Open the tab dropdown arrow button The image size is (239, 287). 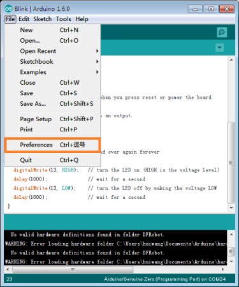click(219, 48)
